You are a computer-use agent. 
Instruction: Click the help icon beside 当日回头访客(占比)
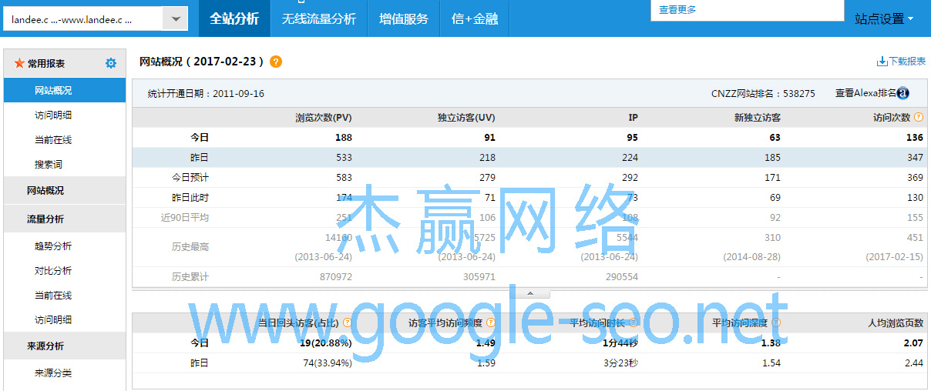(348, 323)
